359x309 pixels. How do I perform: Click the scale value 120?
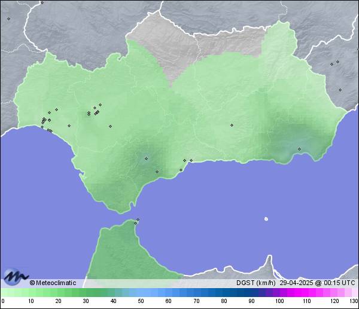[x=334, y=301]
